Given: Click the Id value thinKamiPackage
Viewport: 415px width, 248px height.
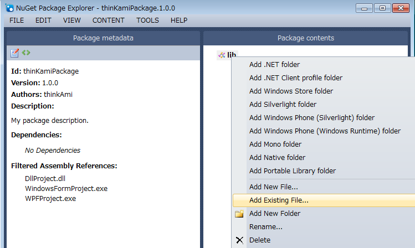Looking at the screenshot, I should (51, 71).
